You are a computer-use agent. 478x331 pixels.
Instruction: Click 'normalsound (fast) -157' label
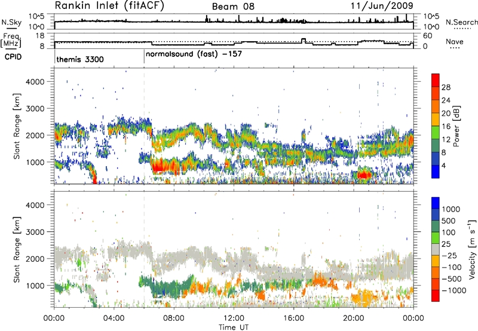(194, 54)
